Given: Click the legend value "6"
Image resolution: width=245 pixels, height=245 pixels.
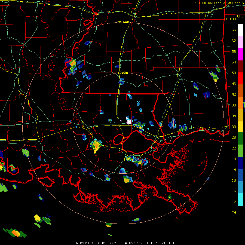Looking at the screenshot, I should point(235,191).
